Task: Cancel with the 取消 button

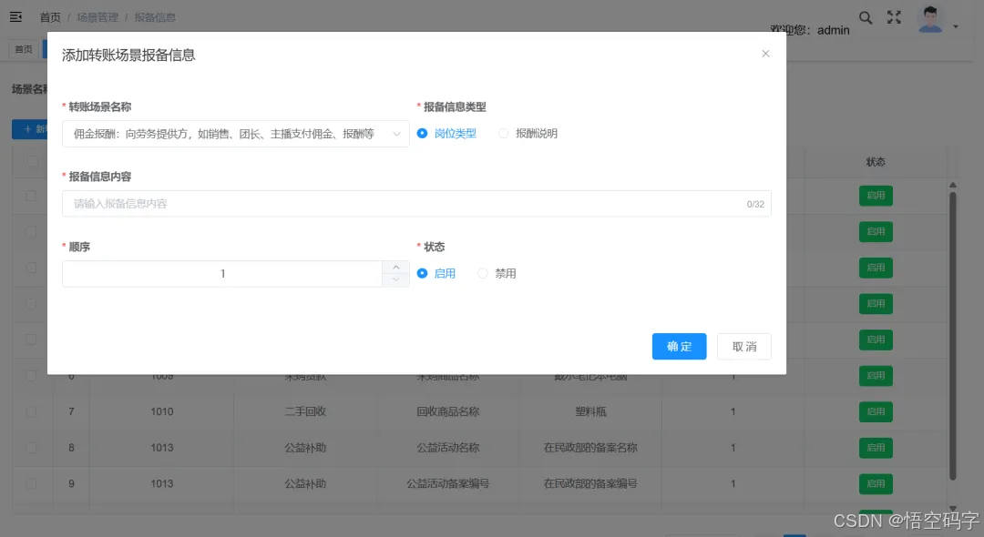Action: pos(744,347)
